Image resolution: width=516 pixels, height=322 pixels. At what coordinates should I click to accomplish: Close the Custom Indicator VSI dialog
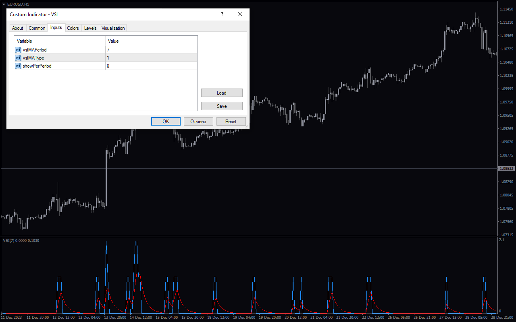click(240, 14)
